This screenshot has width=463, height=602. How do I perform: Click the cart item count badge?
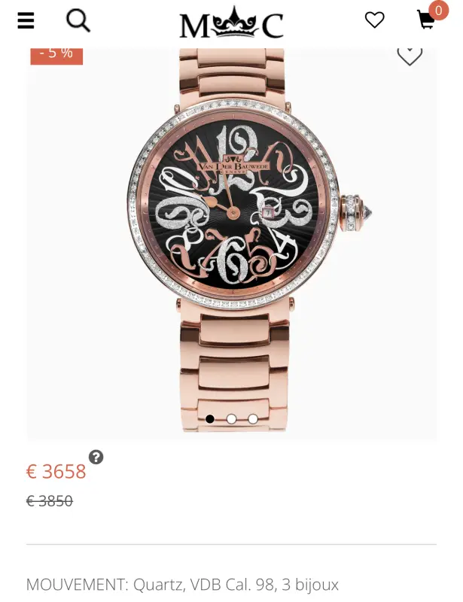[x=438, y=11]
